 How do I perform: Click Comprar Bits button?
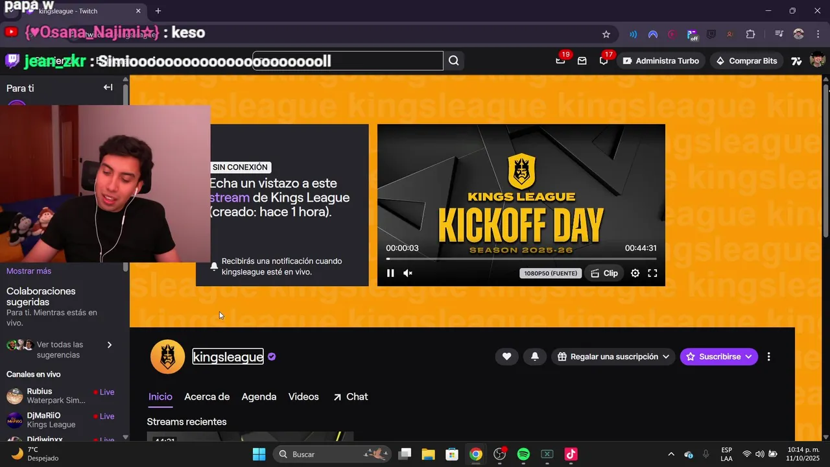746,61
